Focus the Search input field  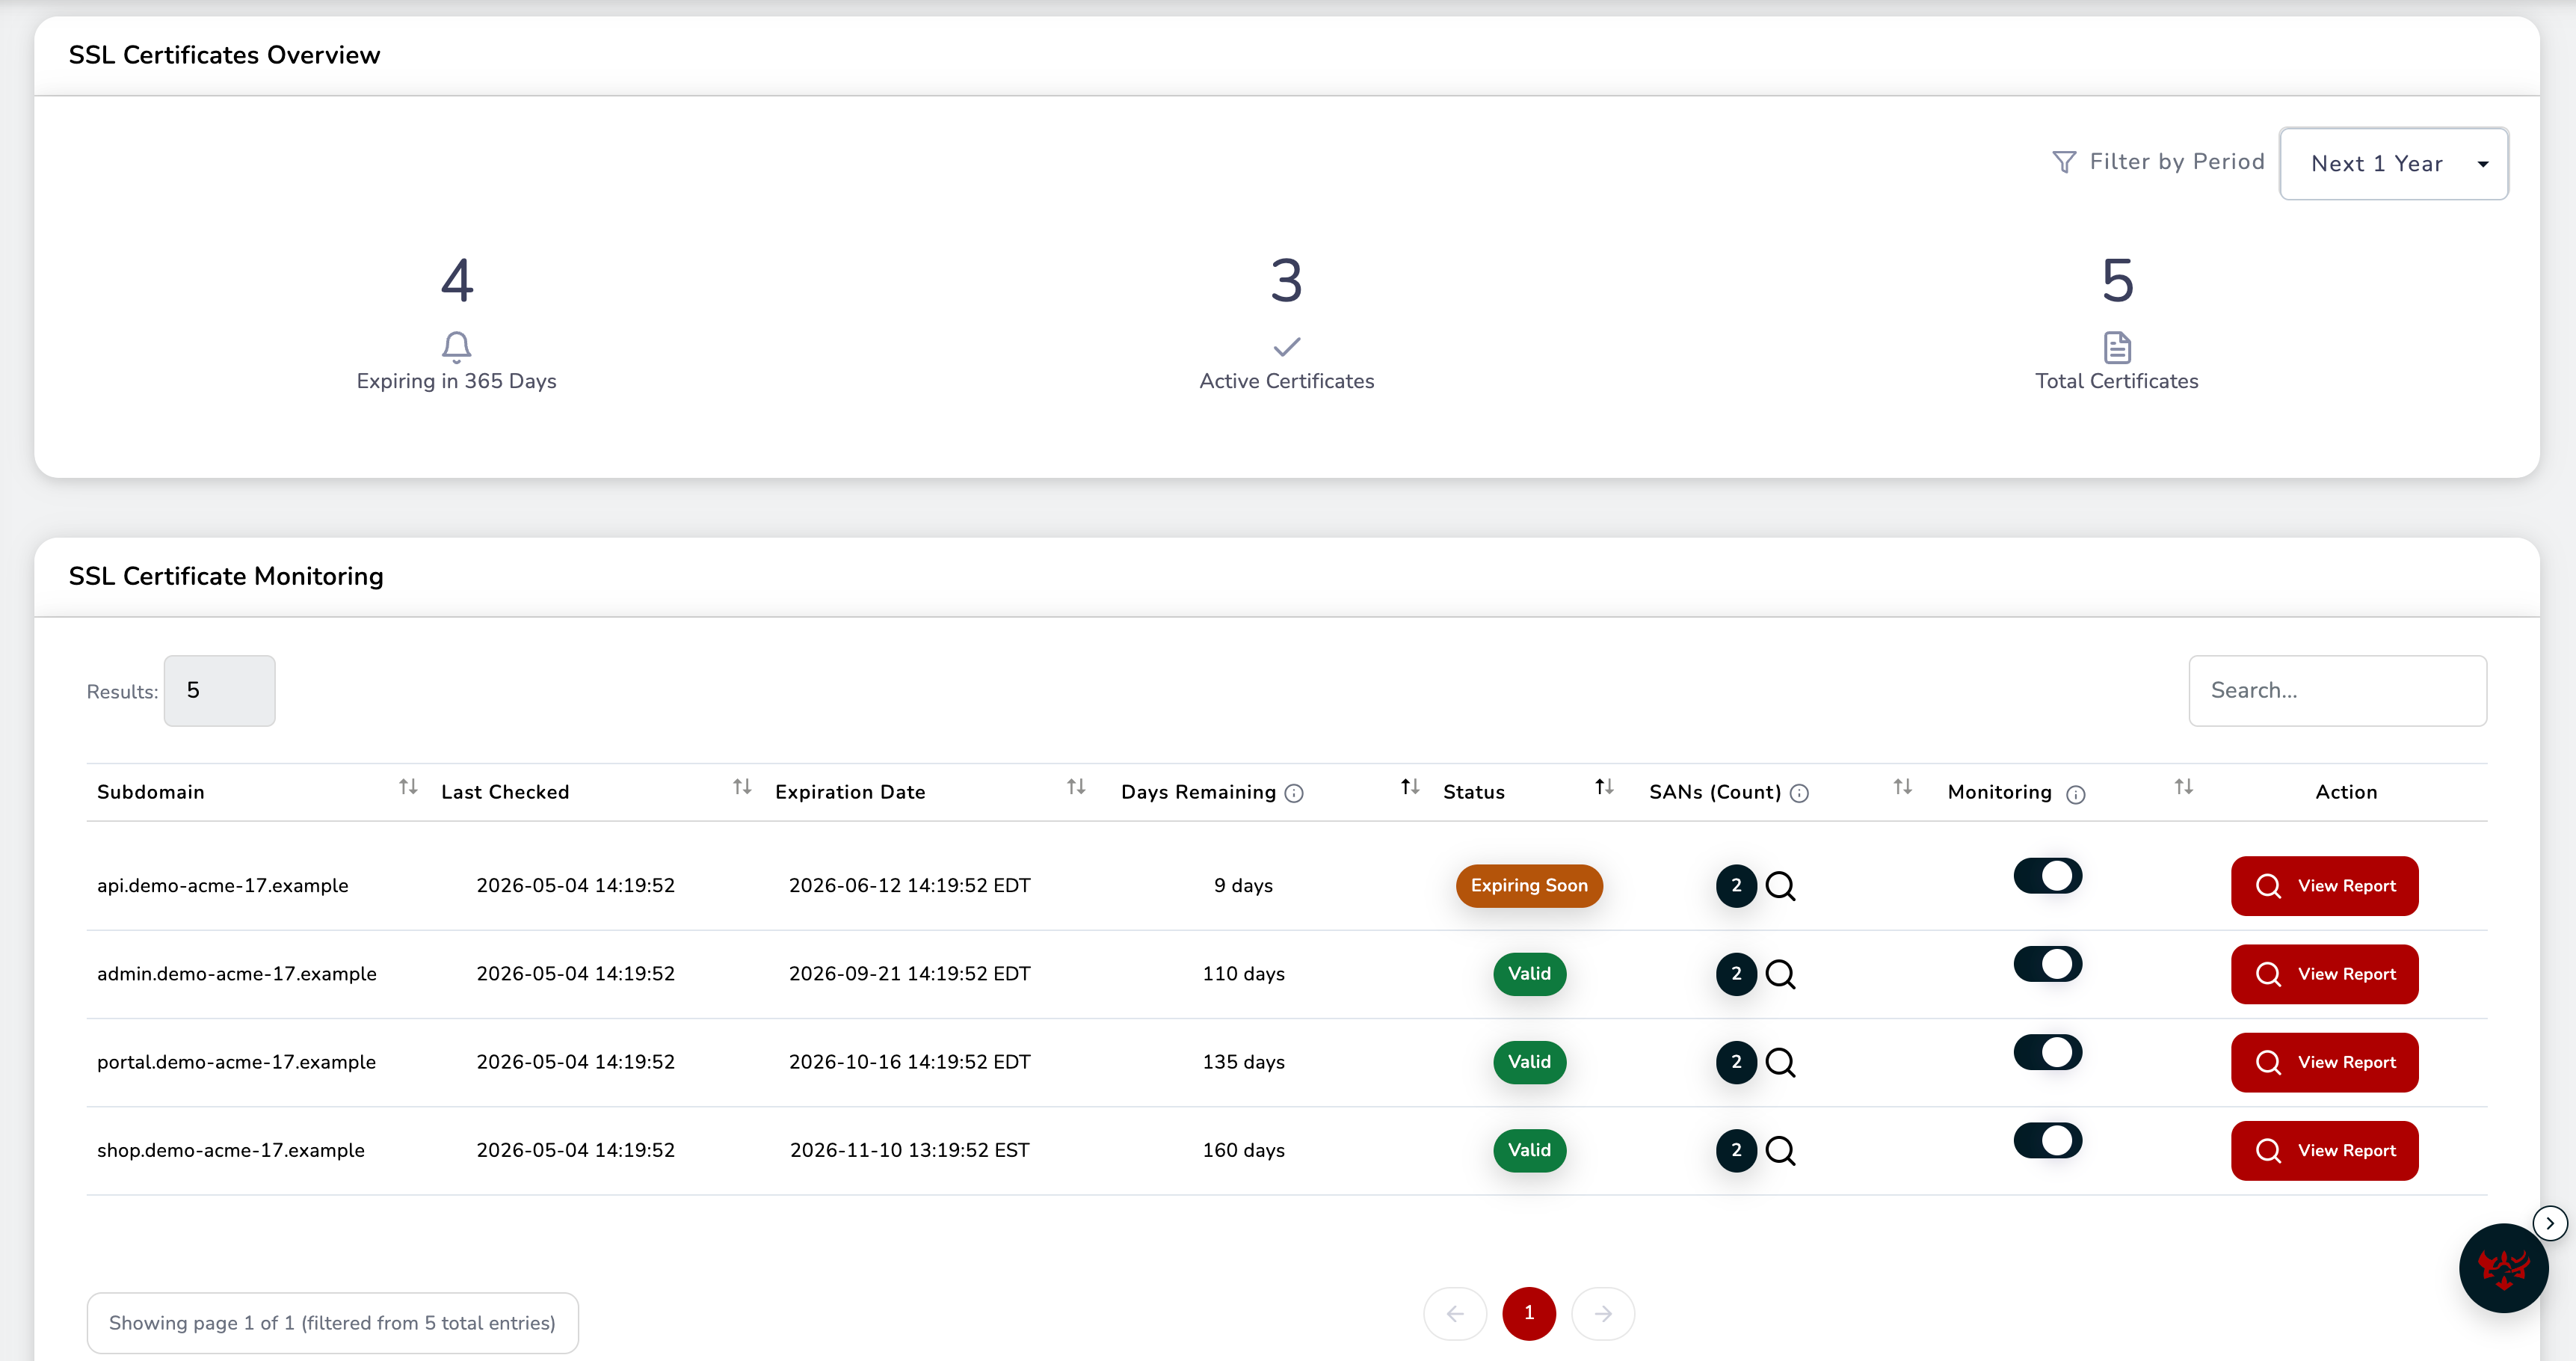(2337, 690)
